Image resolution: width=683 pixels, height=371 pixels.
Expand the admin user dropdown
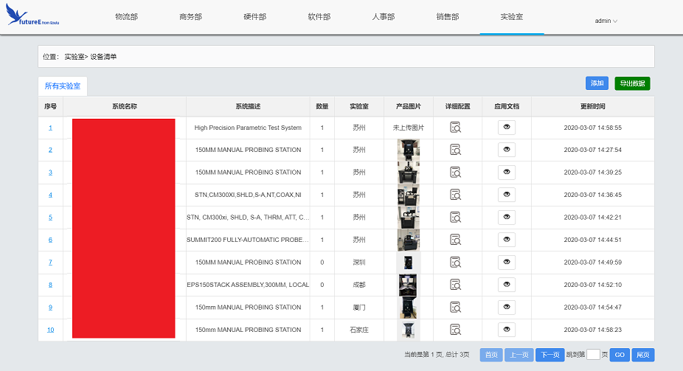606,21
